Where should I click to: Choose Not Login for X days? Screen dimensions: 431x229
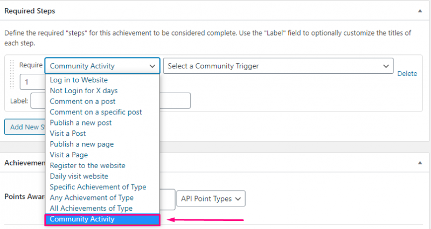84,91
